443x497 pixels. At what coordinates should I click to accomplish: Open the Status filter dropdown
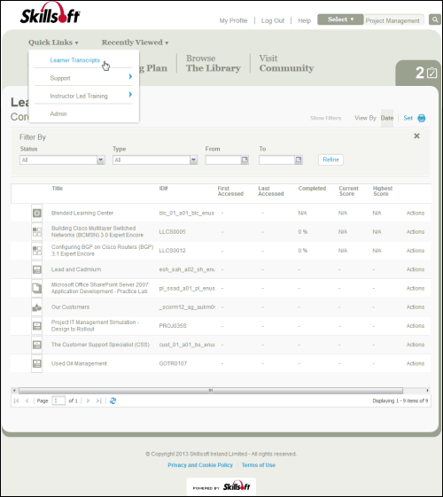point(62,159)
